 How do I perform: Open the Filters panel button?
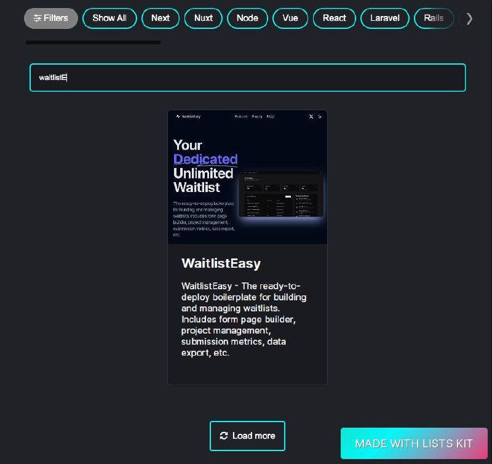(x=51, y=18)
